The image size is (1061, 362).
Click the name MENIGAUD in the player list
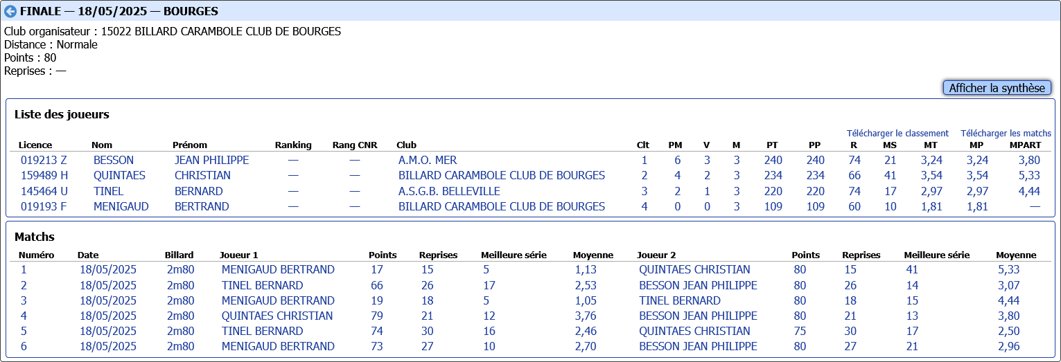(x=121, y=206)
